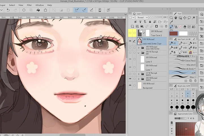Toggle visibility of Layer 7
The image size is (204, 136).
pyautogui.click(x=130, y=67)
